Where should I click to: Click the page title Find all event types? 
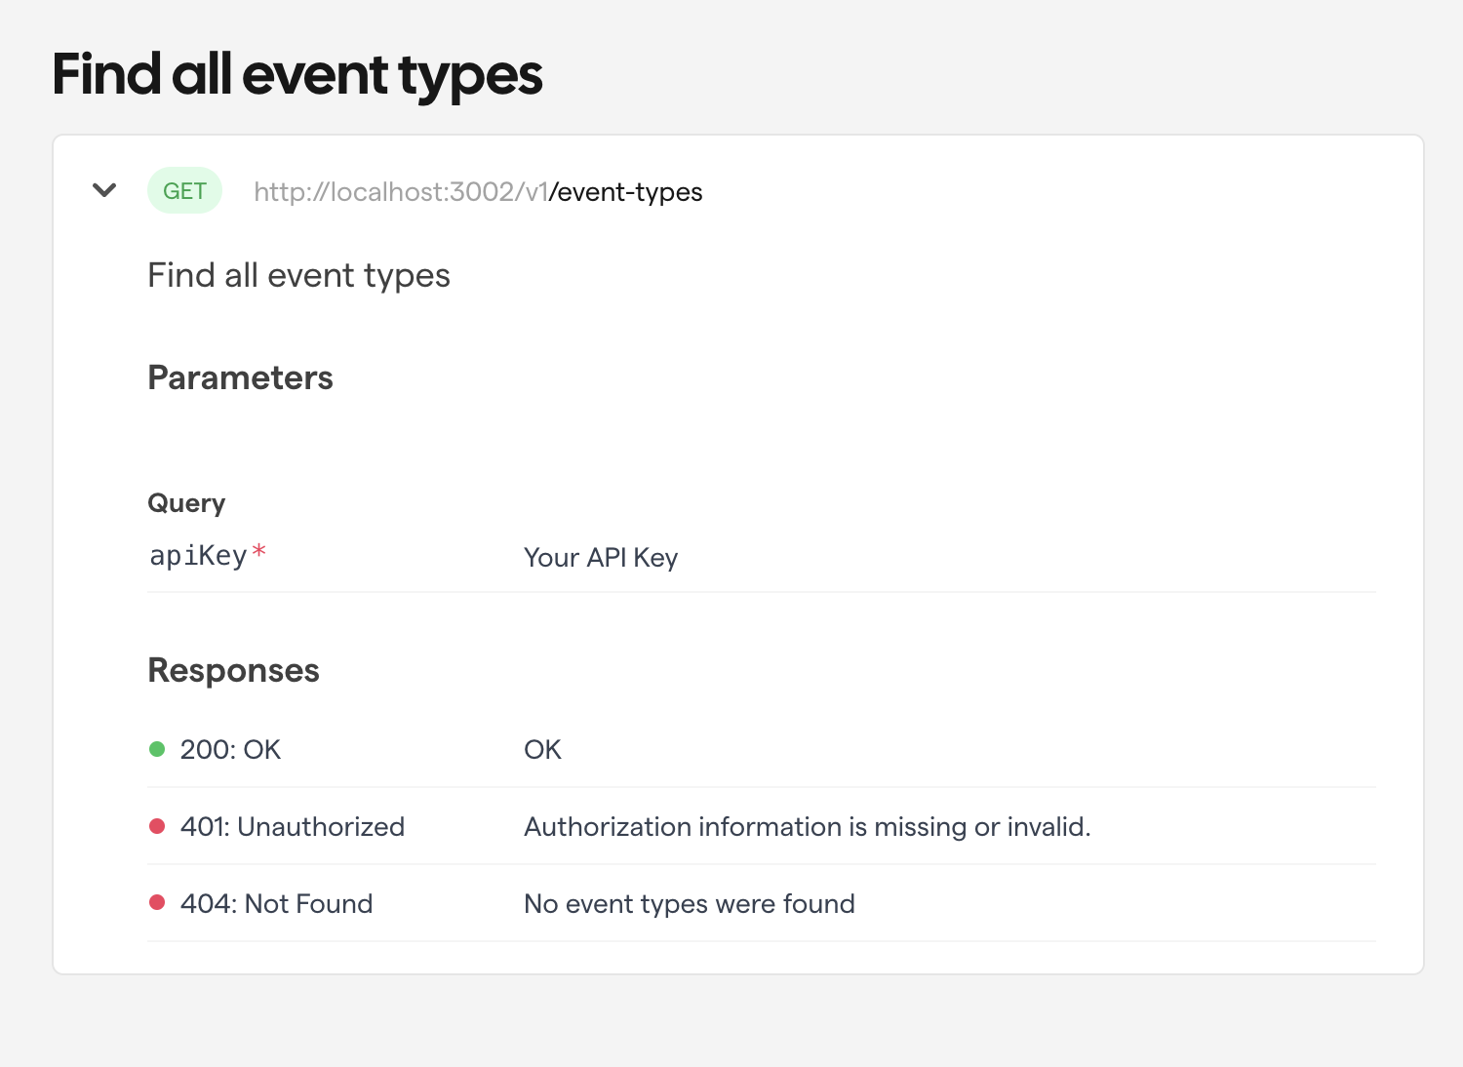(x=297, y=75)
